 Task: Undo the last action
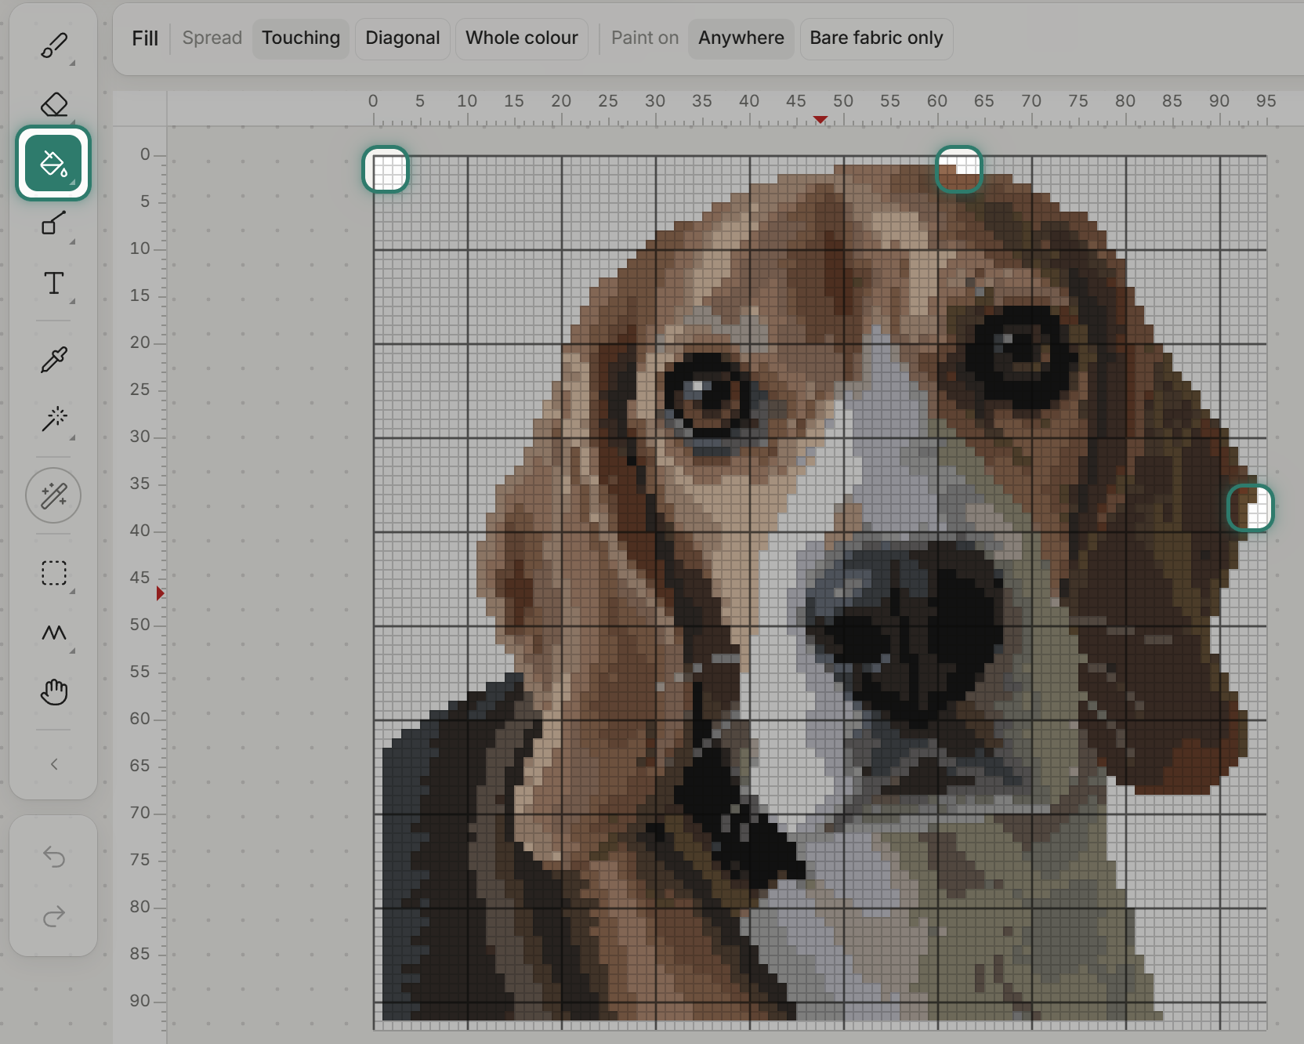[x=53, y=857]
